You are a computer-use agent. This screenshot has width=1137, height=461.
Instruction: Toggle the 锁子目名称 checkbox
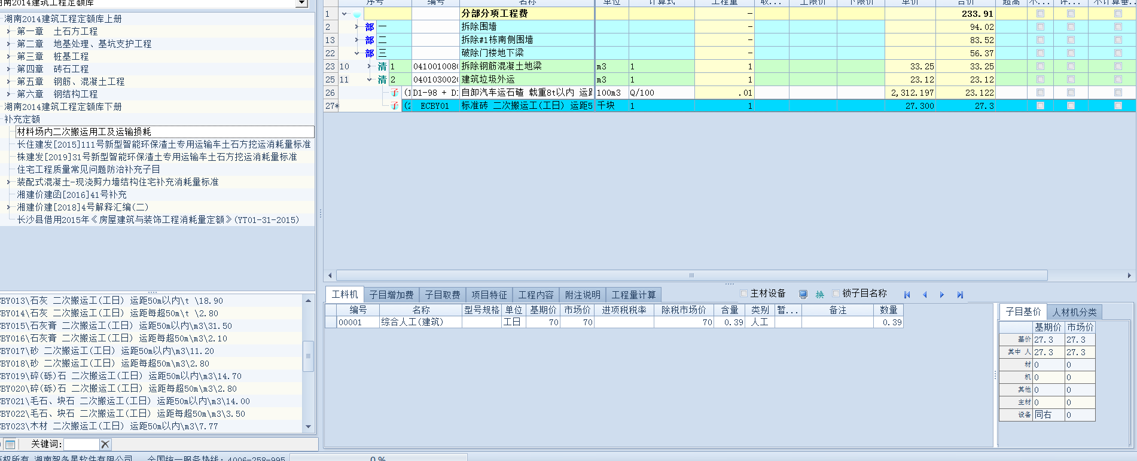pyautogui.click(x=836, y=294)
